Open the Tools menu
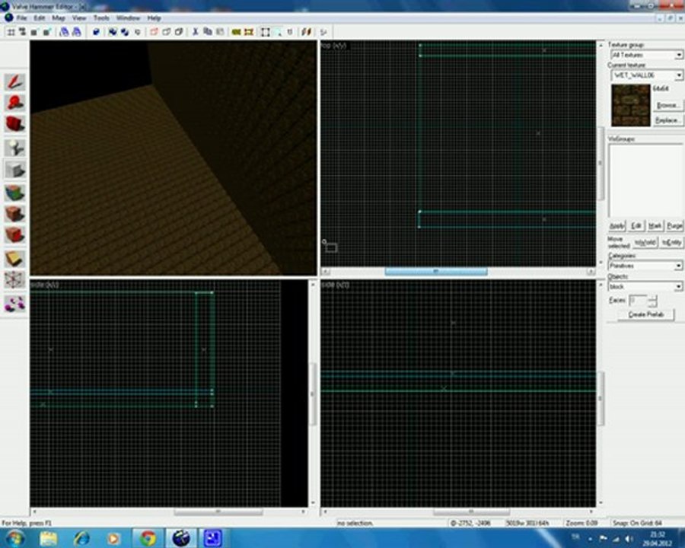The image size is (685, 548). click(101, 18)
